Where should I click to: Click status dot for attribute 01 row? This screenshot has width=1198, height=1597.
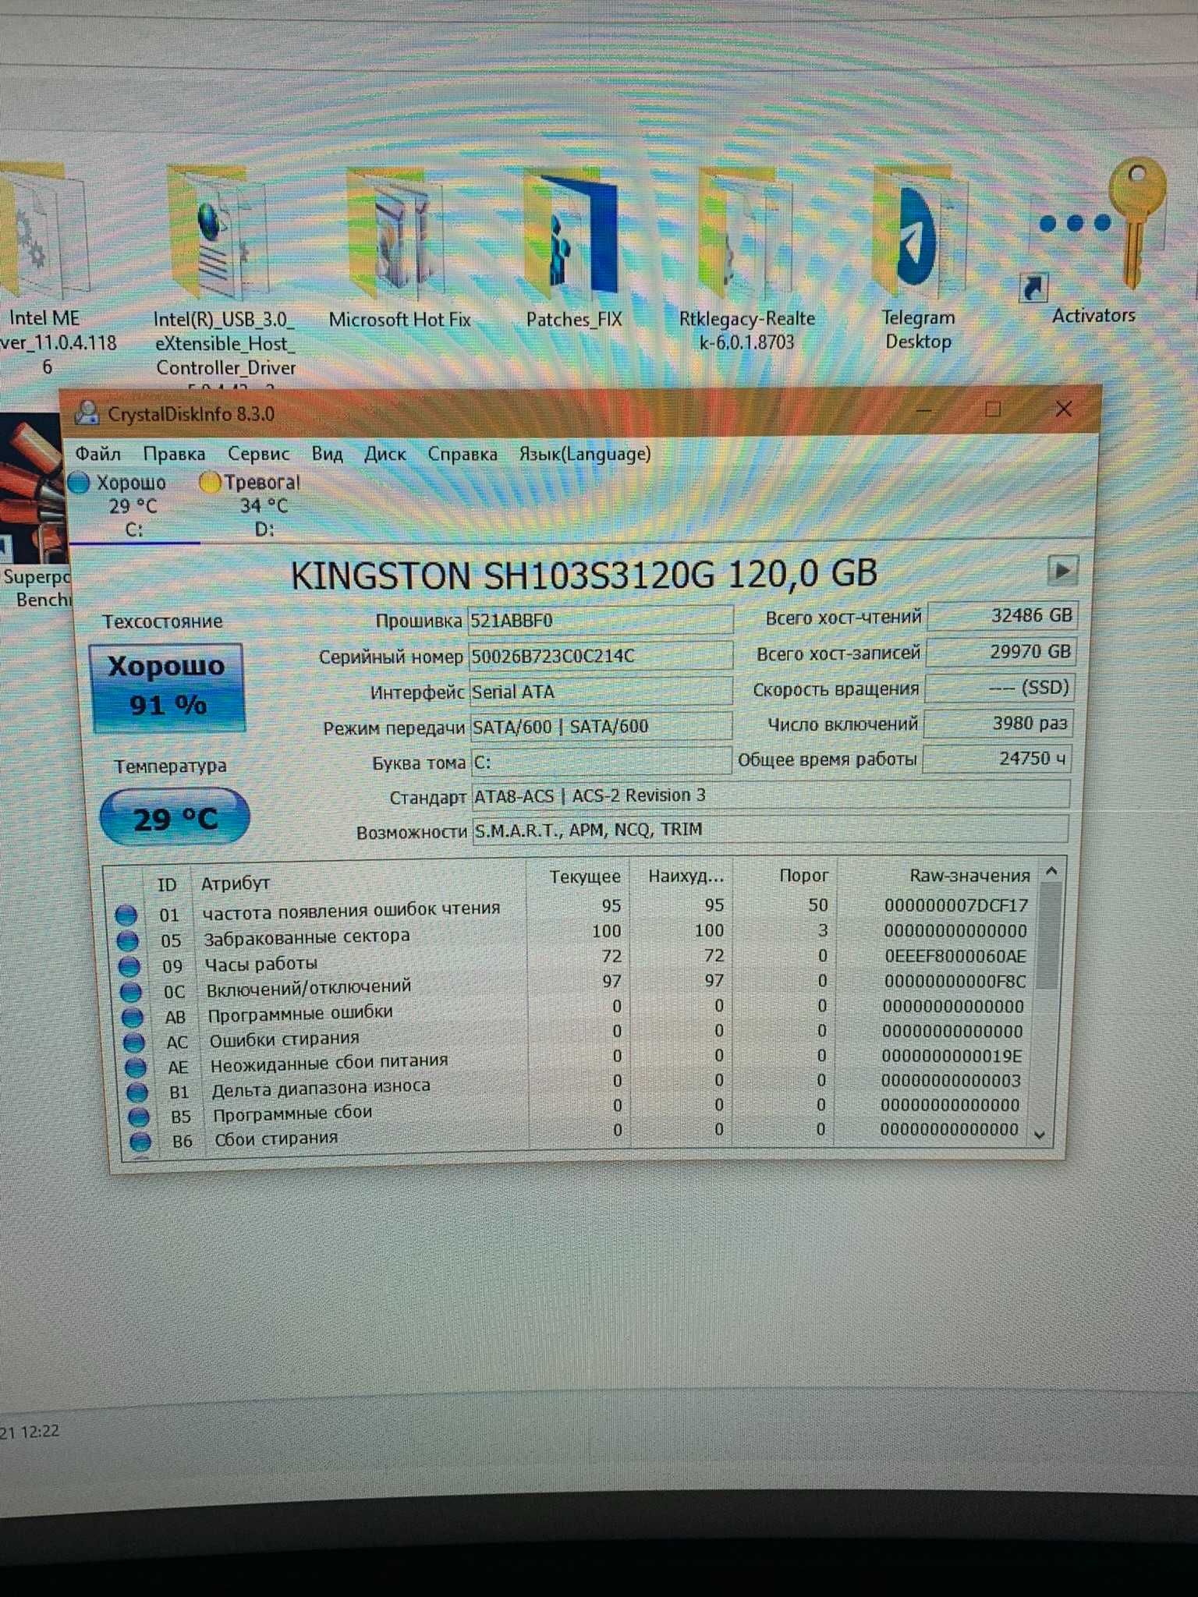click(x=126, y=915)
